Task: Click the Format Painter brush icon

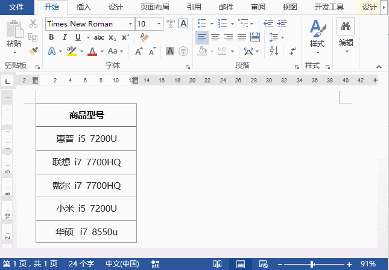Action: [33, 52]
